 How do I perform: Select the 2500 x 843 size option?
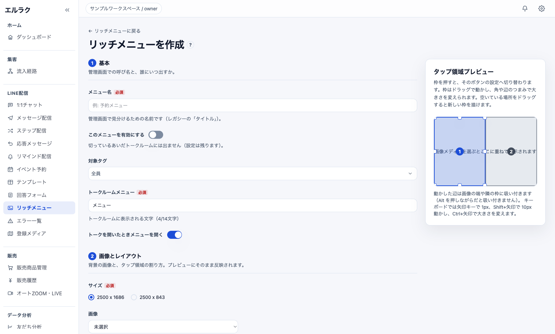[134, 297]
